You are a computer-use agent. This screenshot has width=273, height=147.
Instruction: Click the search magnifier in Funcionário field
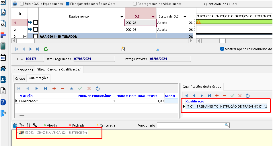[227, 125]
